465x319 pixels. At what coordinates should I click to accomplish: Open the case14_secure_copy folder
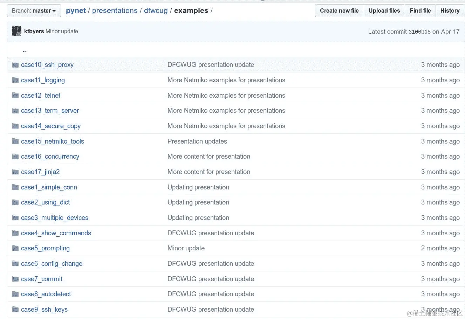[51, 126]
